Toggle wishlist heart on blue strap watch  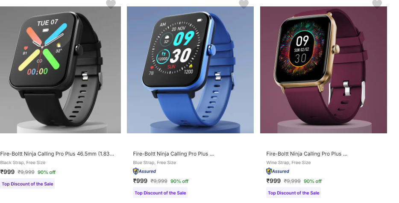tap(244, 4)
